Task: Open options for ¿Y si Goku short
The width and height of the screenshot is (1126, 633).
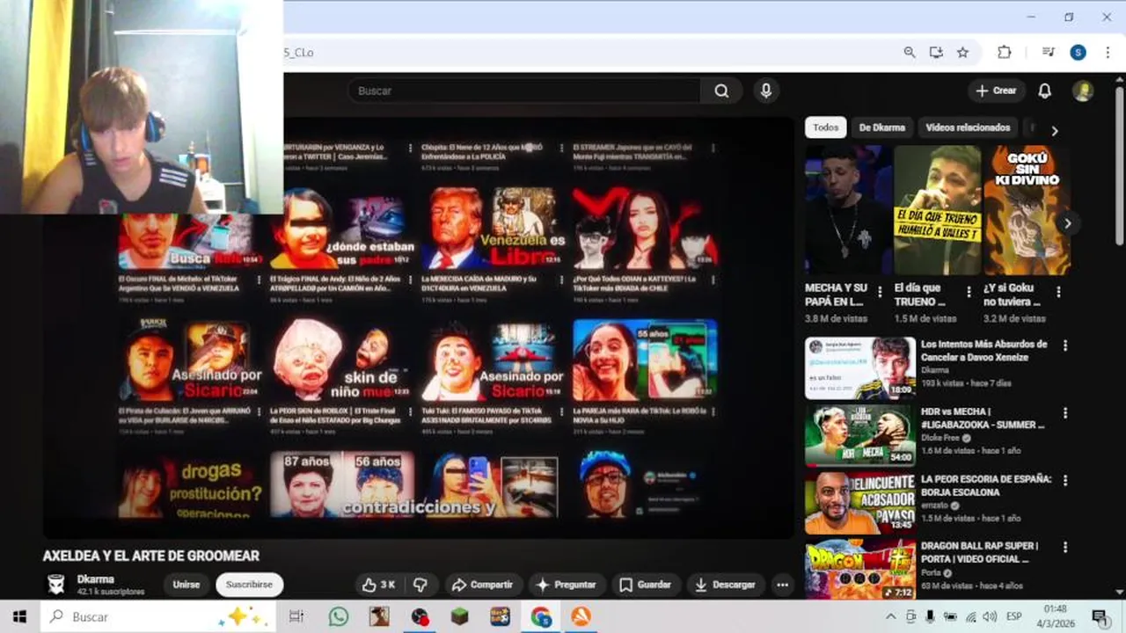Action: tap(1058, 293)
